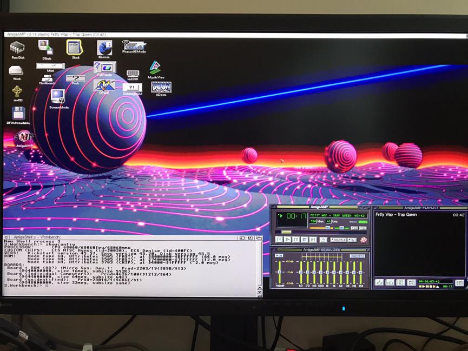Launch the ADoom game icon

[x=161, y=88]
